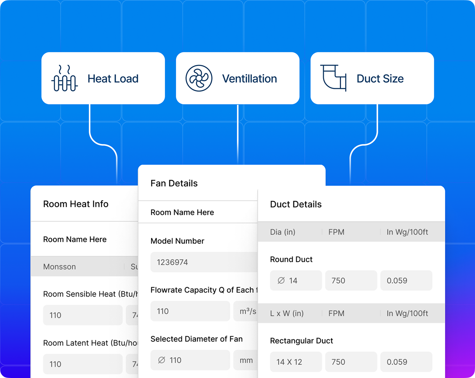
Task: Click Room Latent Heat value 110
Action: (x=83, y=364)
